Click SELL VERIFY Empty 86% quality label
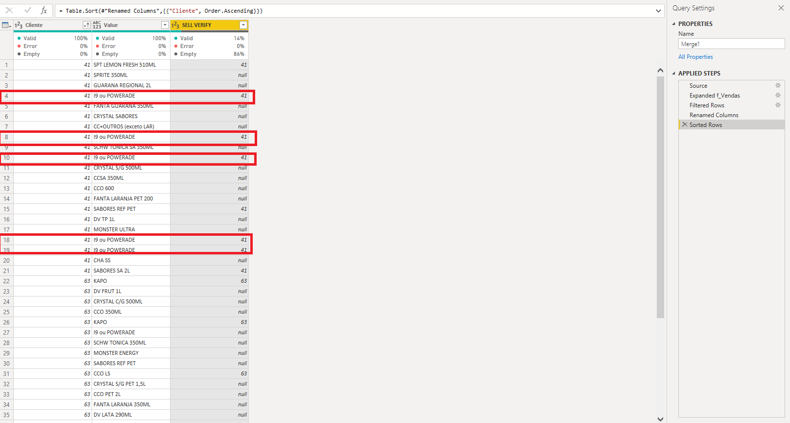Viewport: 790px width, 423px height. [x=209, y=54]
